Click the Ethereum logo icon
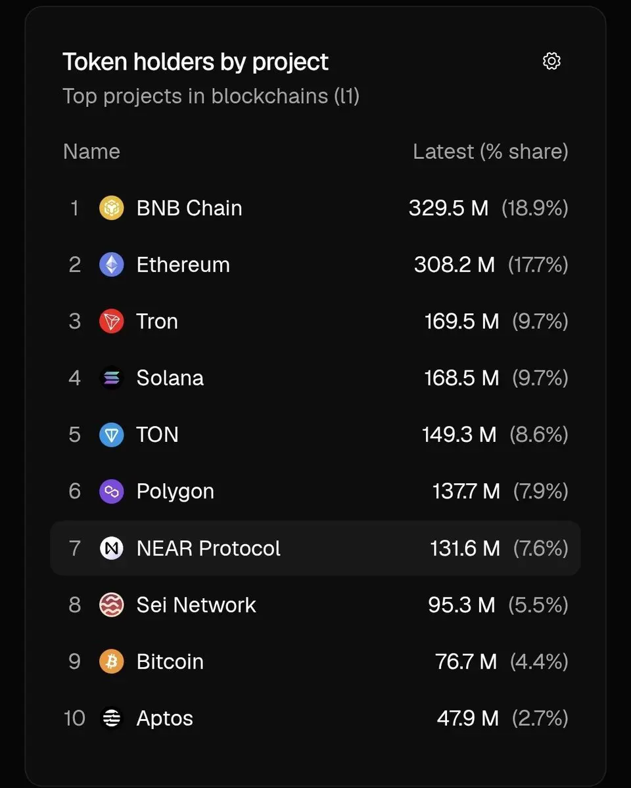631x788 pixels. click(x=112, y=265)
